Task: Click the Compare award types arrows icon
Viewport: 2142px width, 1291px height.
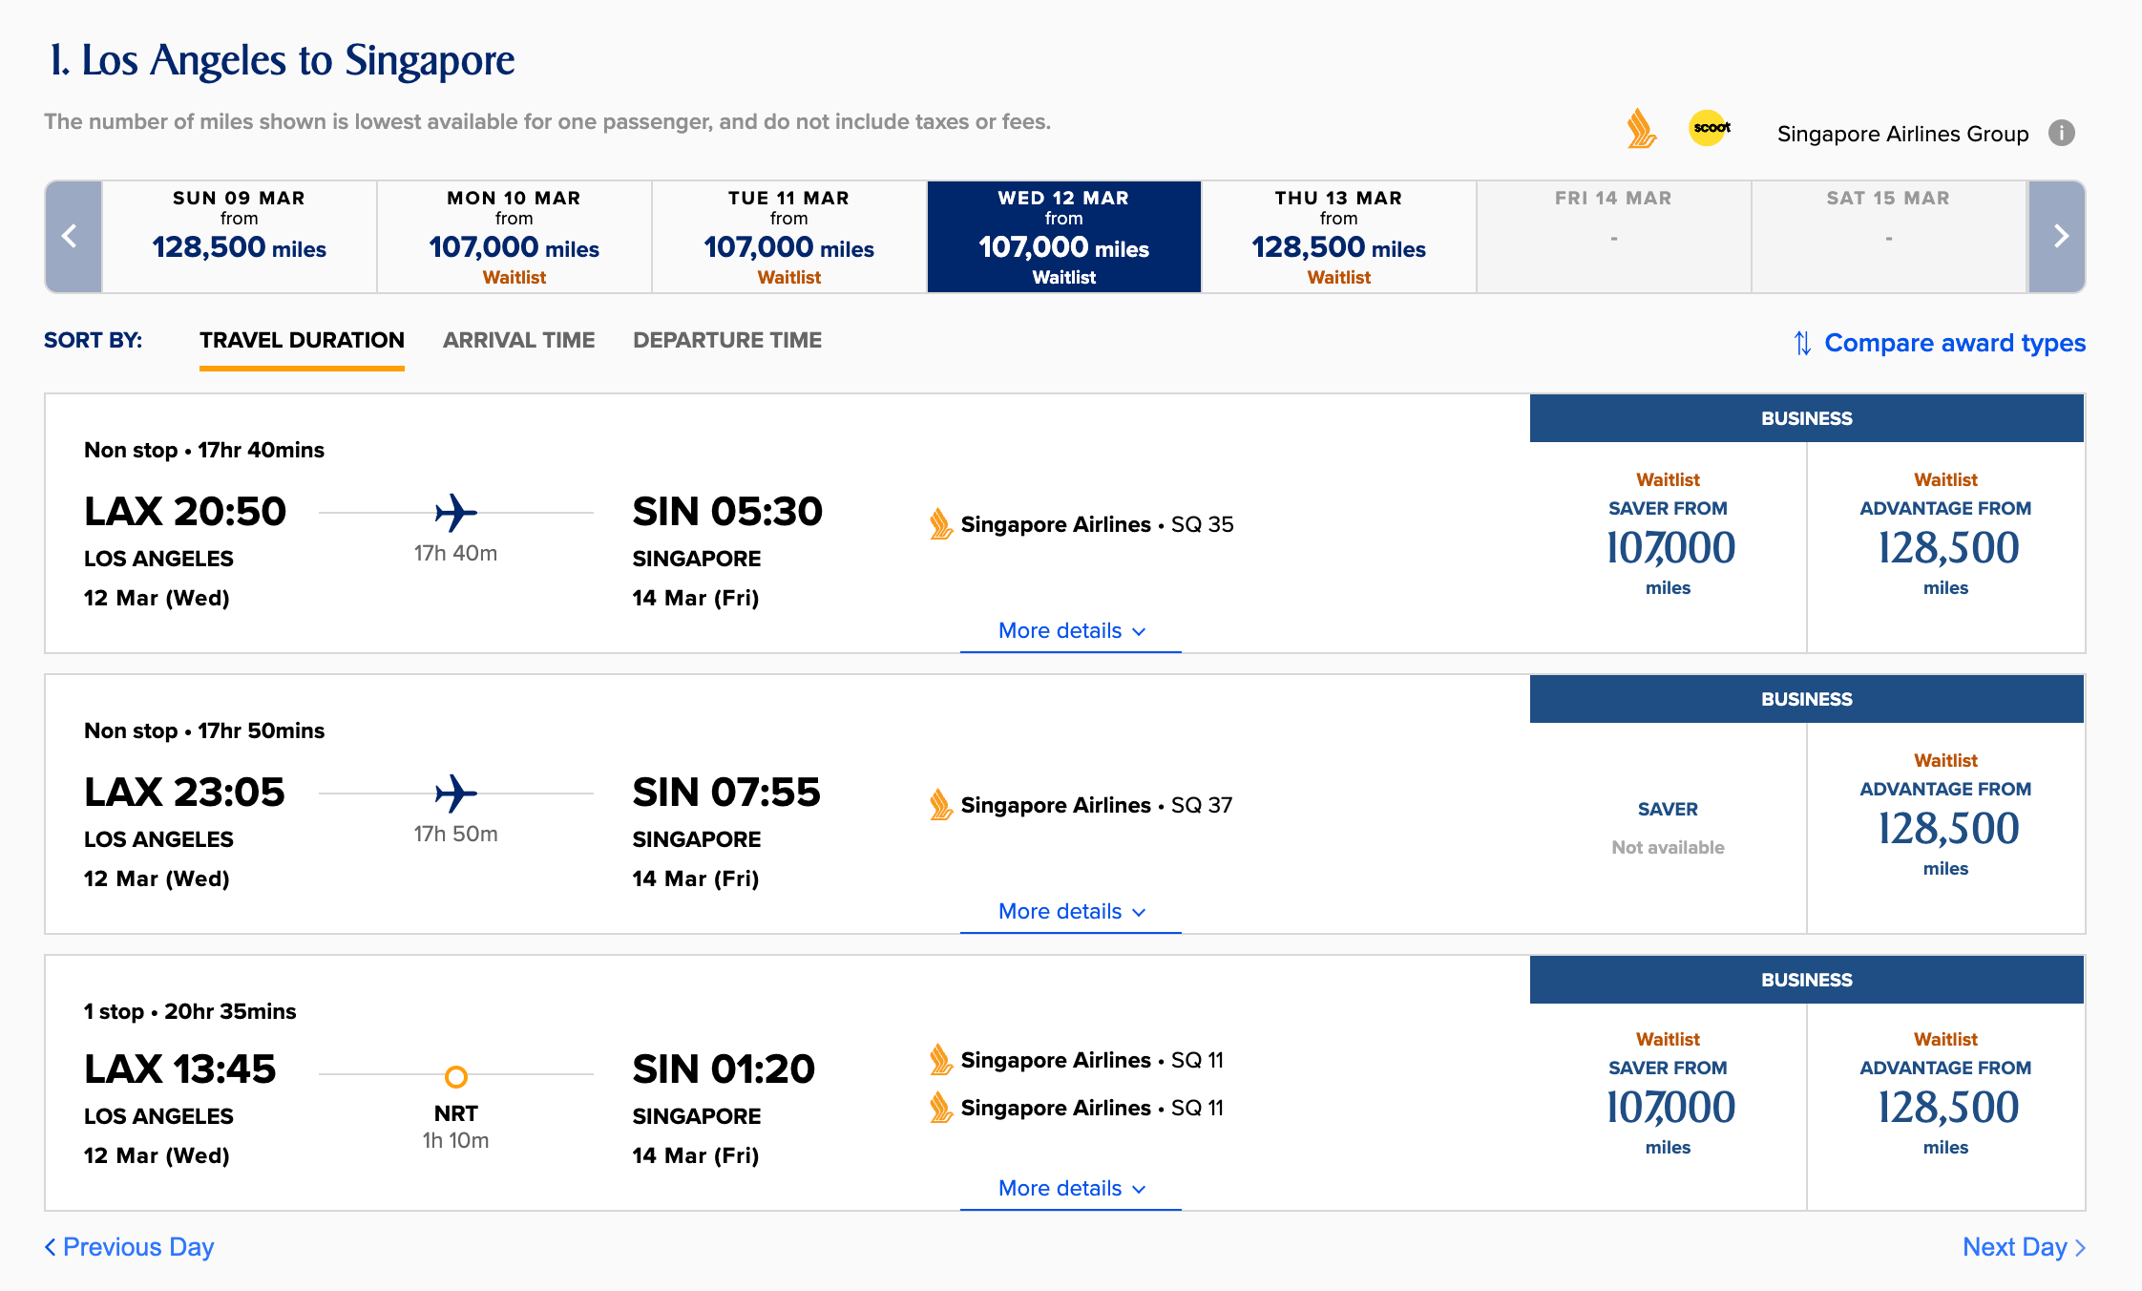Action: pyautogui.click(x=1802, y=343)
